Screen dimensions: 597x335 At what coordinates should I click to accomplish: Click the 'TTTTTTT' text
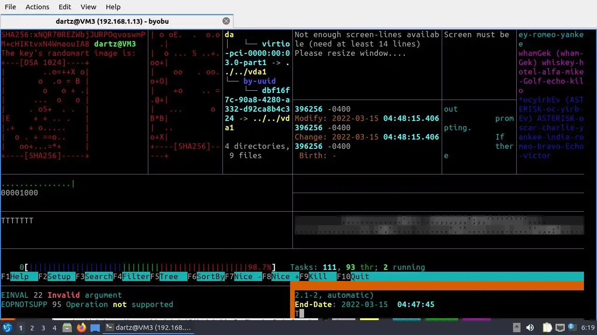[17, 221]
